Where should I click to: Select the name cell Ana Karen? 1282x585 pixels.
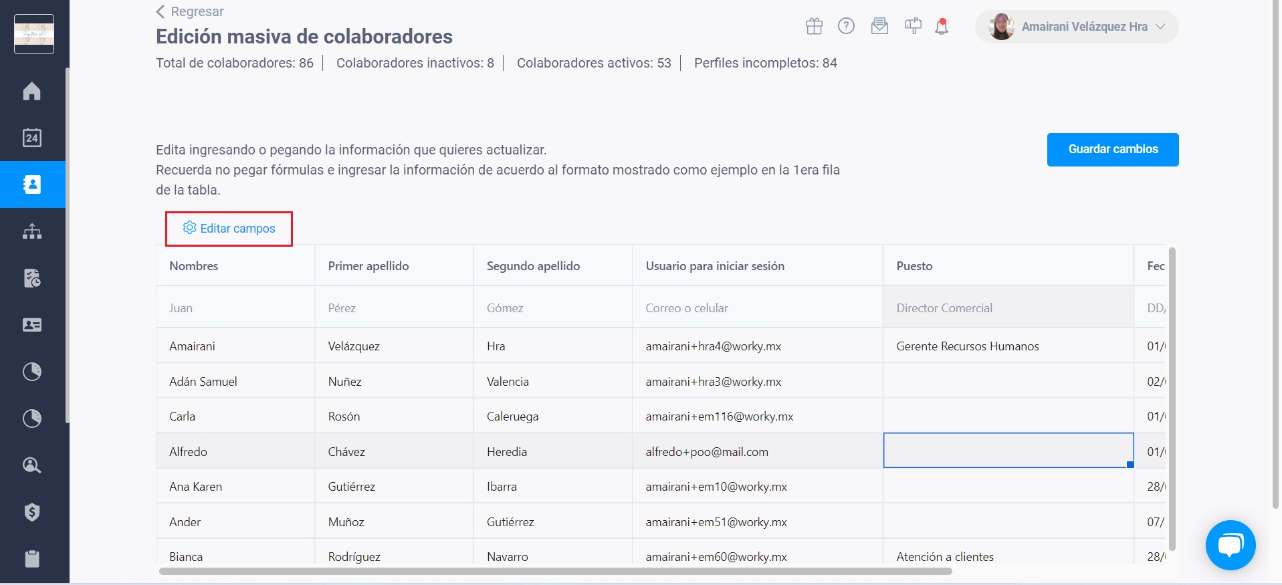235,486
